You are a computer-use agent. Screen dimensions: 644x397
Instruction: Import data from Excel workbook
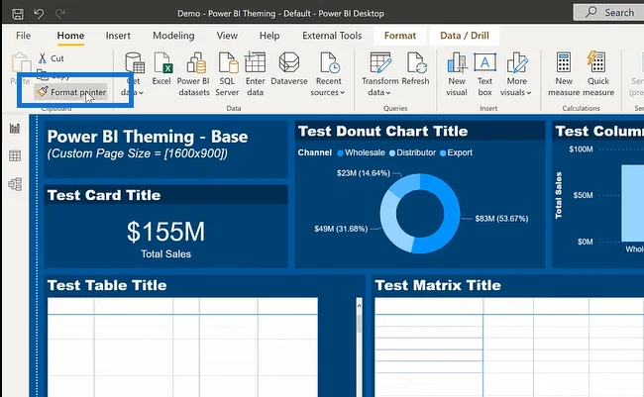point(161,69)
